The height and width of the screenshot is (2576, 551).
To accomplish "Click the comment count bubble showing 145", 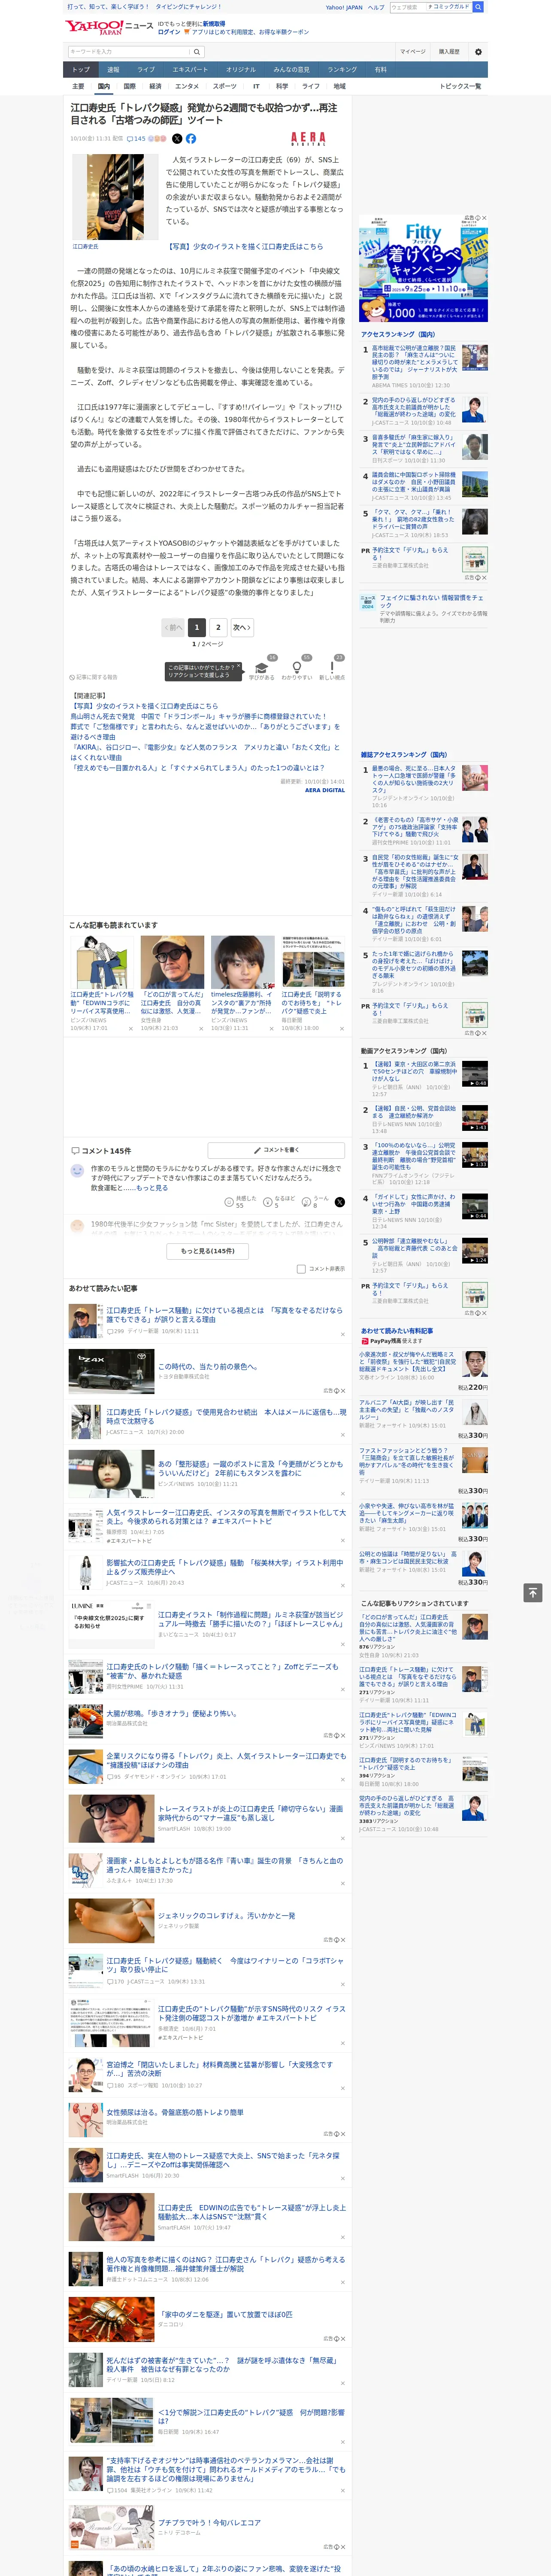I will (x=136, y=139).
